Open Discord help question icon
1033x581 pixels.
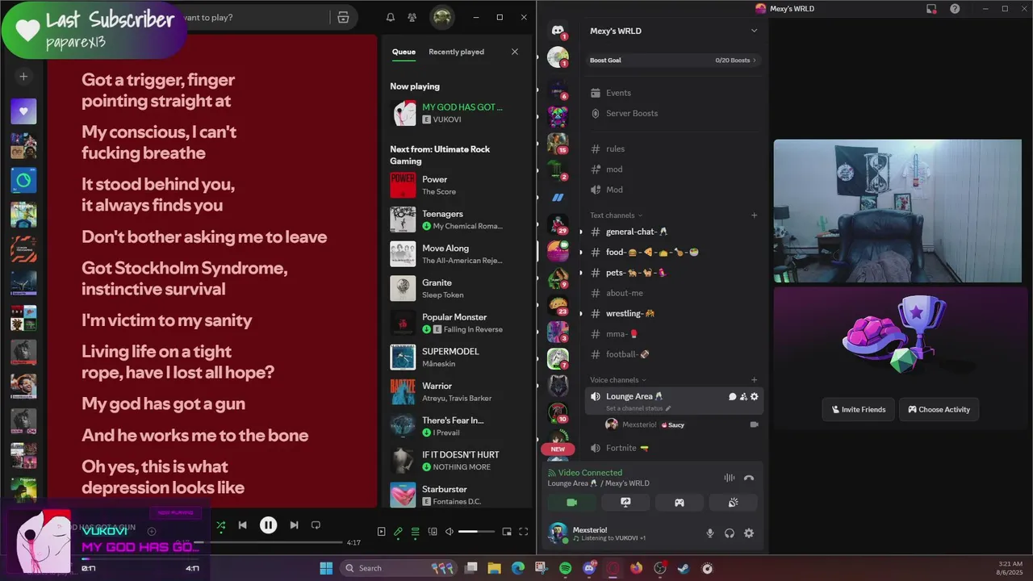pyautogui.click(x=955, y=9)
